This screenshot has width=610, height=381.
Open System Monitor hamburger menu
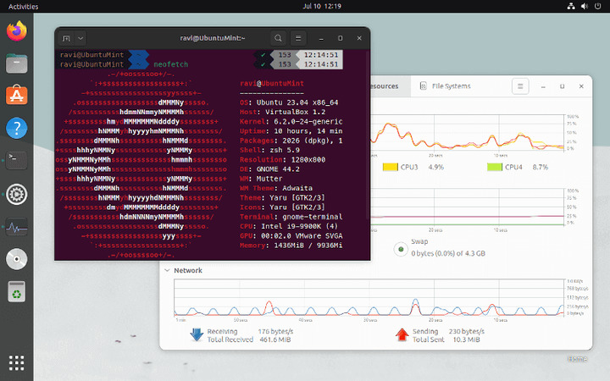click(x=521, y=86)
